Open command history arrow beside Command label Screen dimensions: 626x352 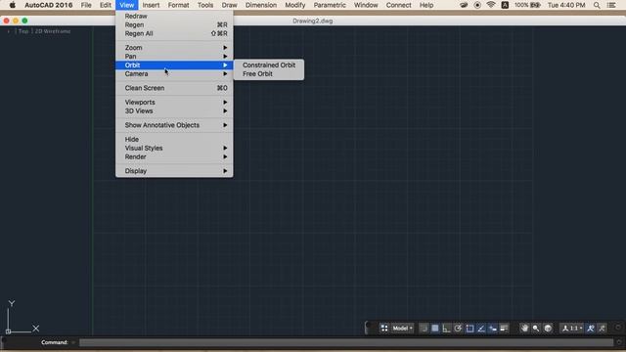coord(73,342)
